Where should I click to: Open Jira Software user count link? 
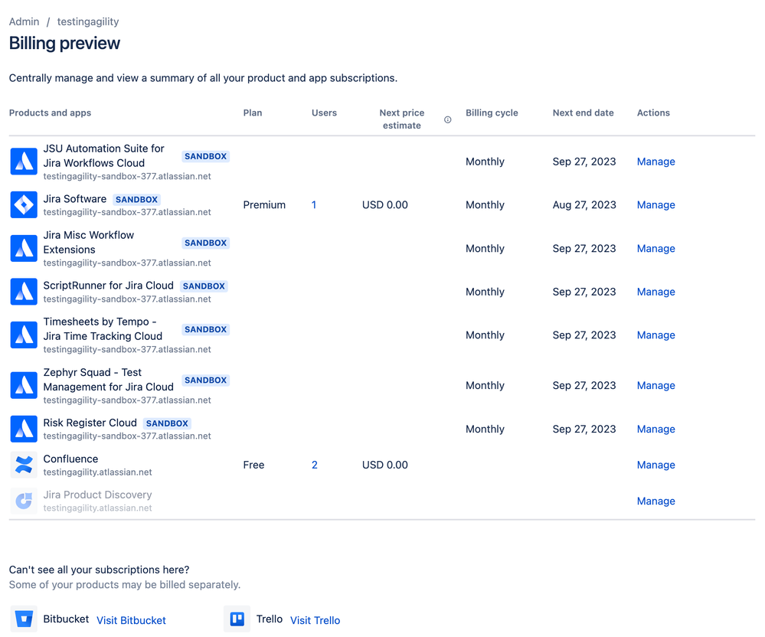(314, 205)
